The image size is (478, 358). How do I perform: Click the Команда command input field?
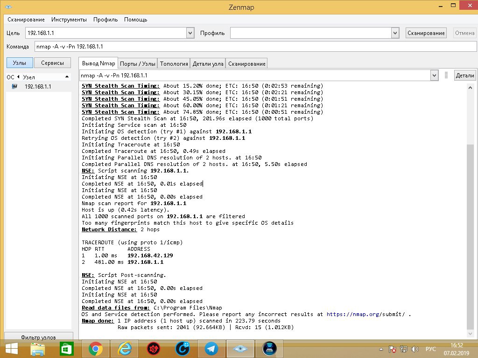pos(255,47)
